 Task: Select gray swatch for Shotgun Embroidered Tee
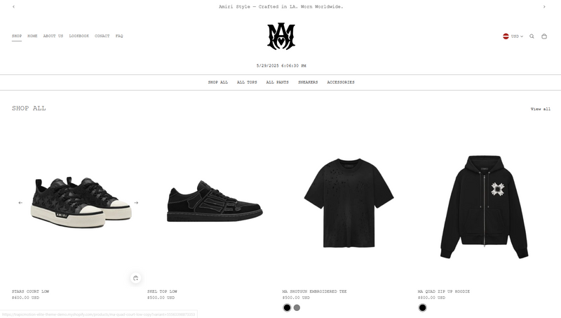pyautogui.click(x=297, y=307)
